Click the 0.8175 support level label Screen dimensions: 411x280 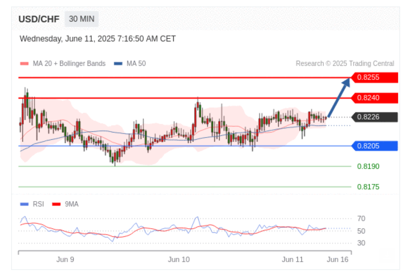[368, 187]
